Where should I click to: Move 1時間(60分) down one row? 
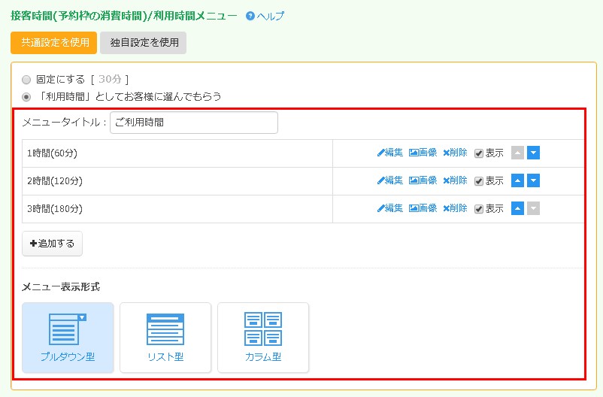[533, 153]
